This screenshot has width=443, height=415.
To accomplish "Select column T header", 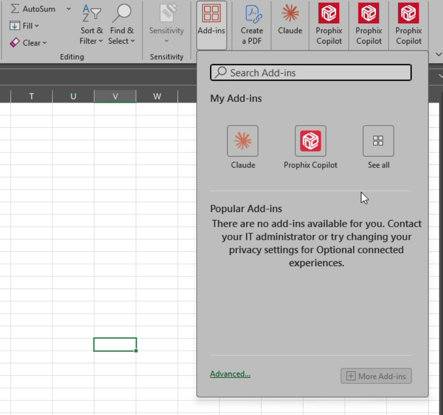I will point(31,96).
